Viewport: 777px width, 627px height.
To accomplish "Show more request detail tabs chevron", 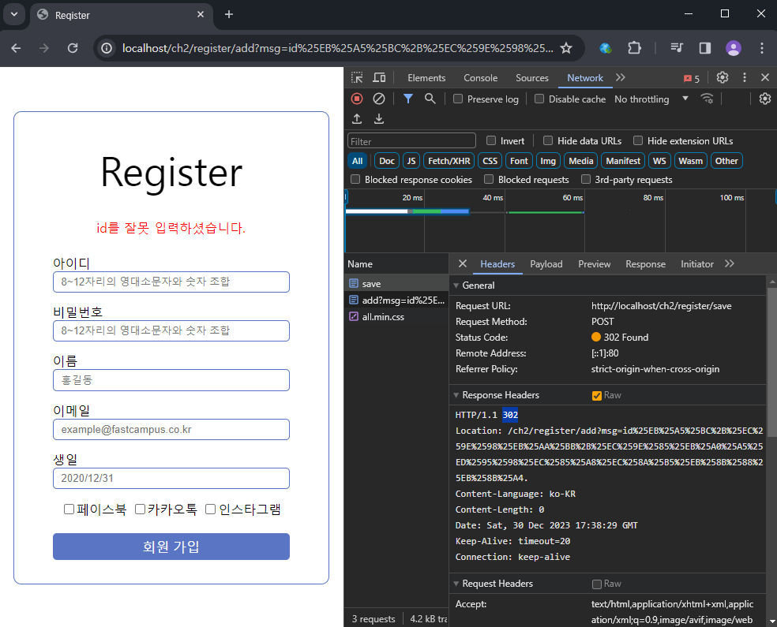I will [730, 263].
